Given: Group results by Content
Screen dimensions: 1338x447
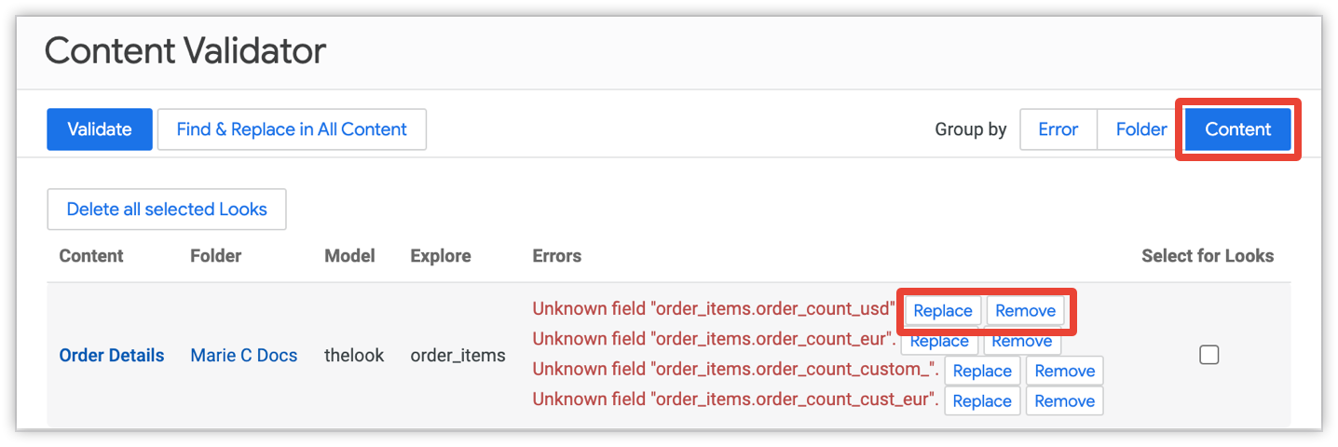Looking at the screenshot, I should point(1237,129).
